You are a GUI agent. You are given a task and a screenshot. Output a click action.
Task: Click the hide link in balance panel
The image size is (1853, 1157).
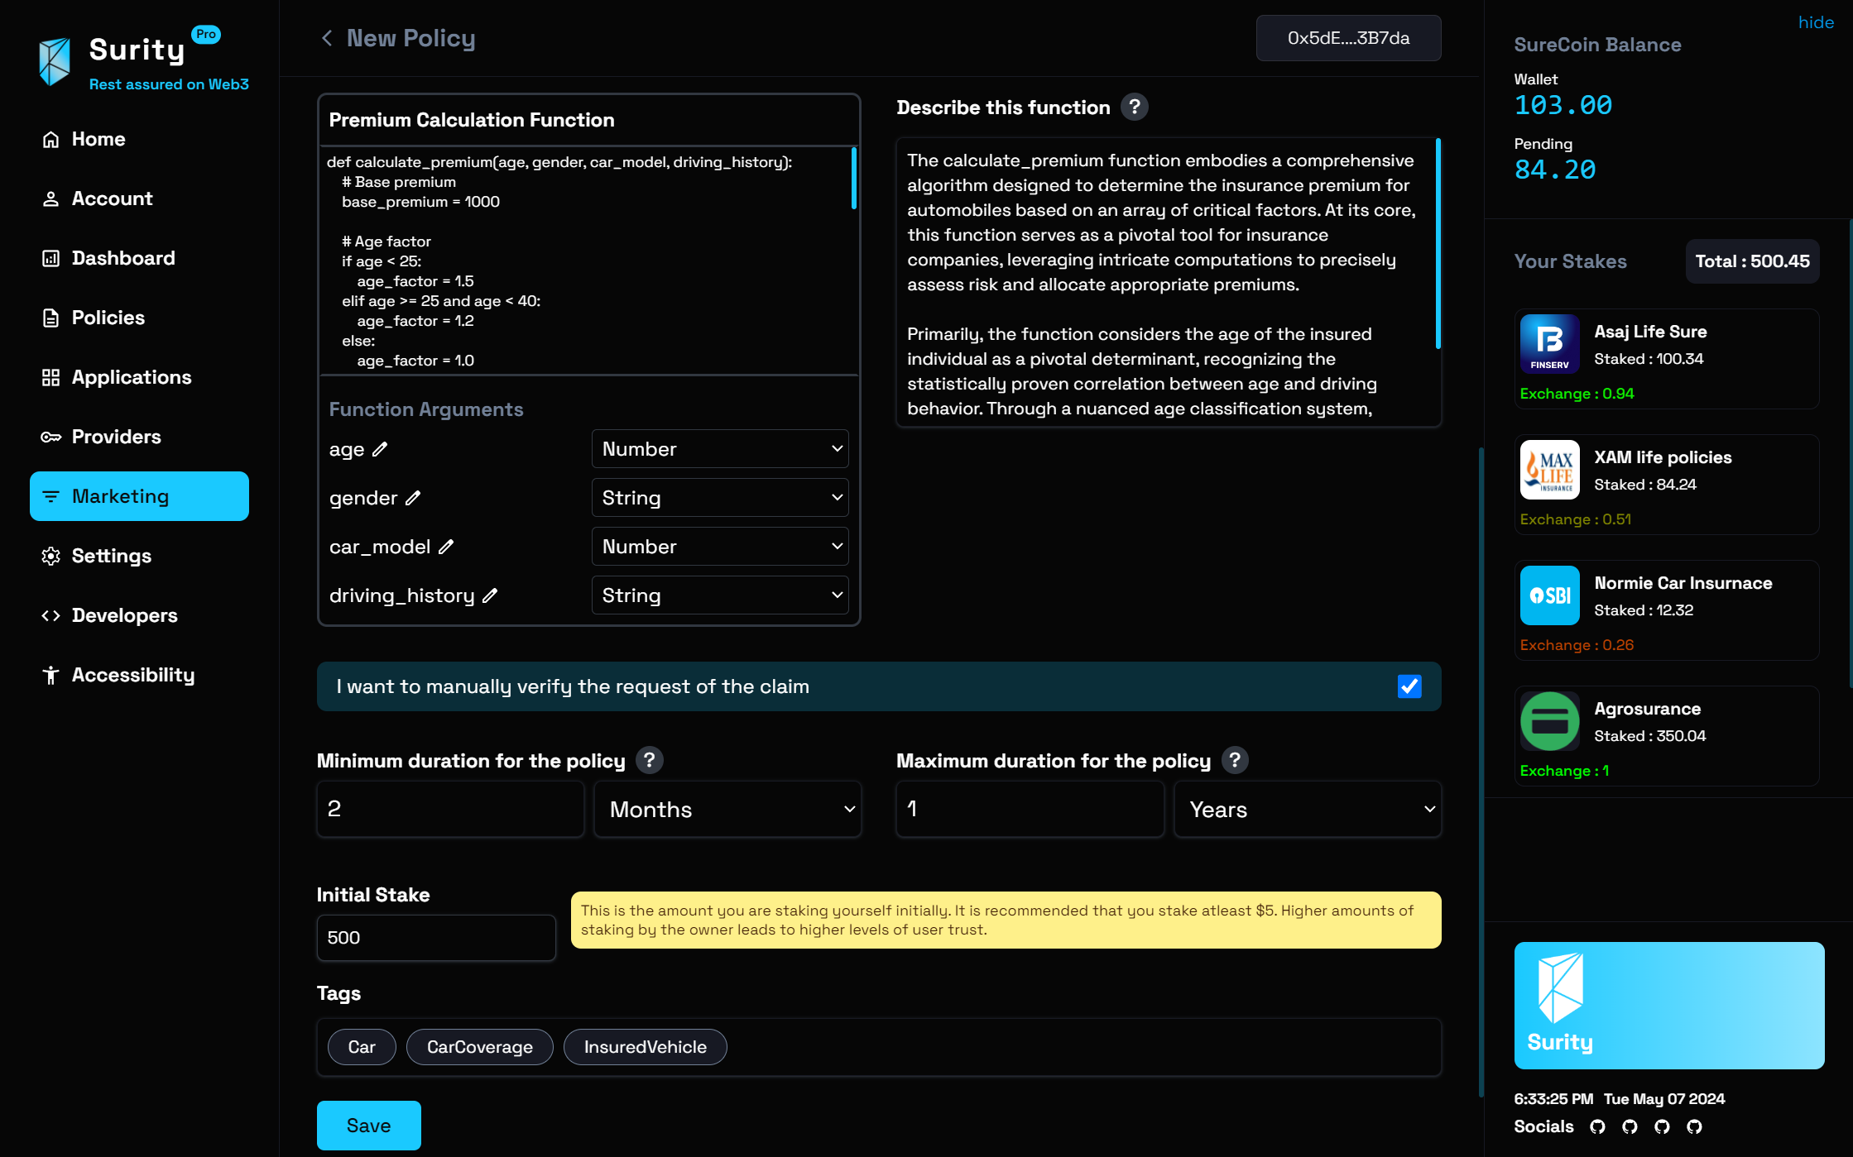[x=1816, y=22]
